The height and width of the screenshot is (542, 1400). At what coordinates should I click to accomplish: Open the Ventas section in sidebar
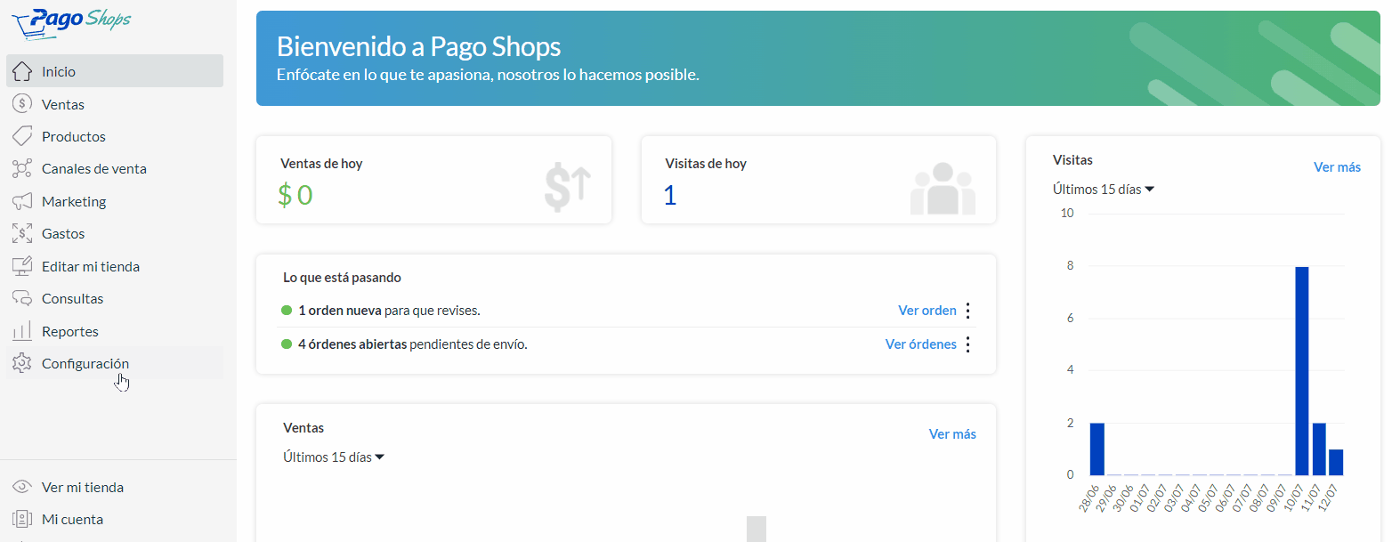(x=115, y=104)
